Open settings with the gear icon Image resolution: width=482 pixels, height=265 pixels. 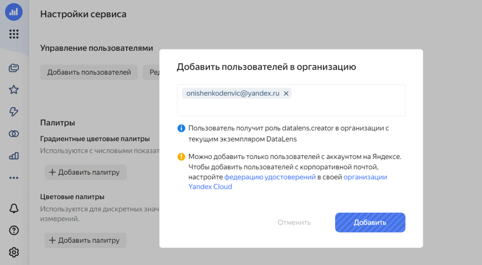(x=14, y=252)
